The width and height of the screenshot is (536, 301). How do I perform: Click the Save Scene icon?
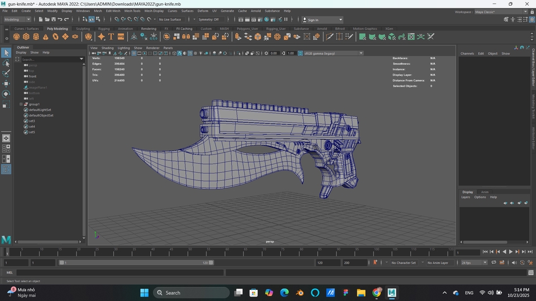click(x=54, y=20)
